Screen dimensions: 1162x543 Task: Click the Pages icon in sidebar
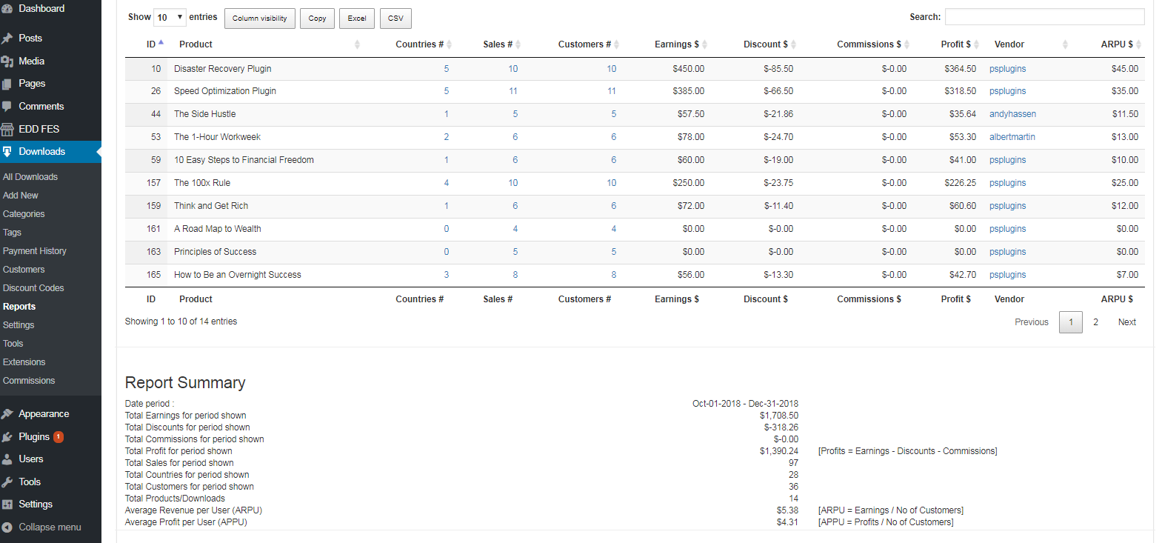pyautogui.click(x=7, y=84)
